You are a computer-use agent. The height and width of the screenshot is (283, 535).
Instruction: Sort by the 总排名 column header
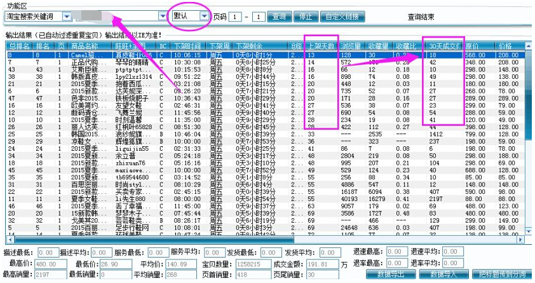click(x=20, y=46)
